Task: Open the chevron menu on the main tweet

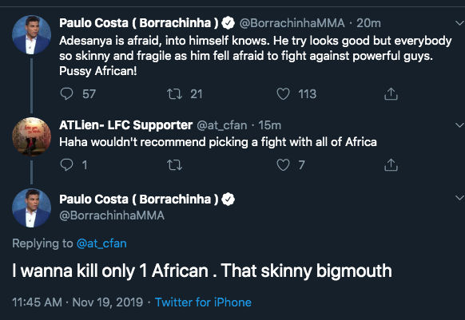Action: click(x=459, y=197)
